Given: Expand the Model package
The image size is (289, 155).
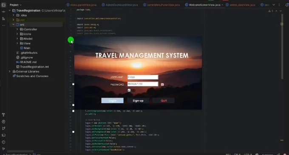Looking at the screenshot, I should 17,39.
